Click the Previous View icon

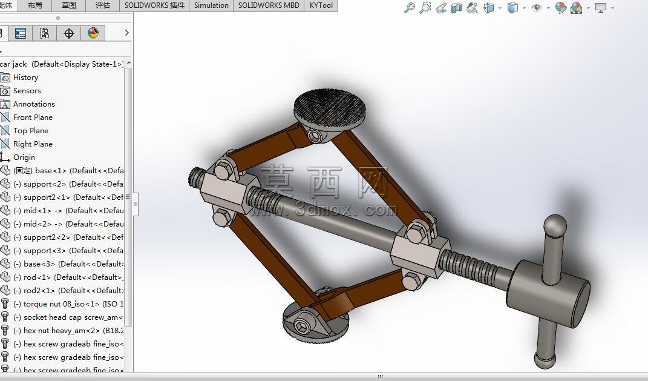tap(441, 8)
